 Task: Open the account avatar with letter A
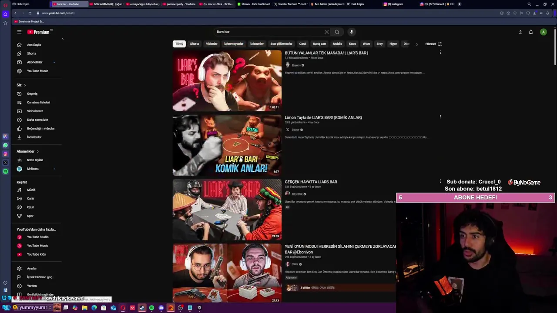[x=543, y=32]
